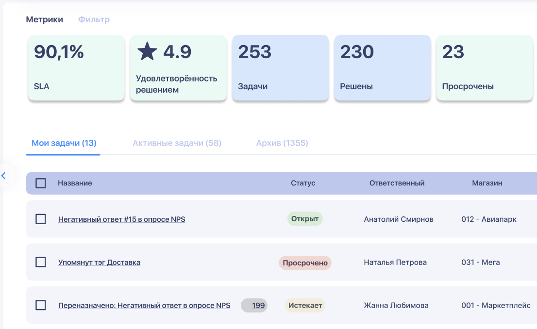
Task: Switch to the Фильтр tab
Action: click(x=94, y=19)
